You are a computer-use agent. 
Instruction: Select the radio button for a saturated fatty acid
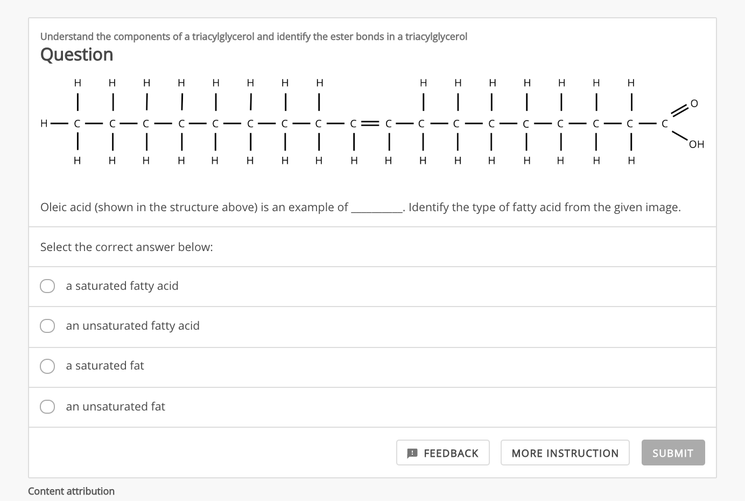coord(47,286)
